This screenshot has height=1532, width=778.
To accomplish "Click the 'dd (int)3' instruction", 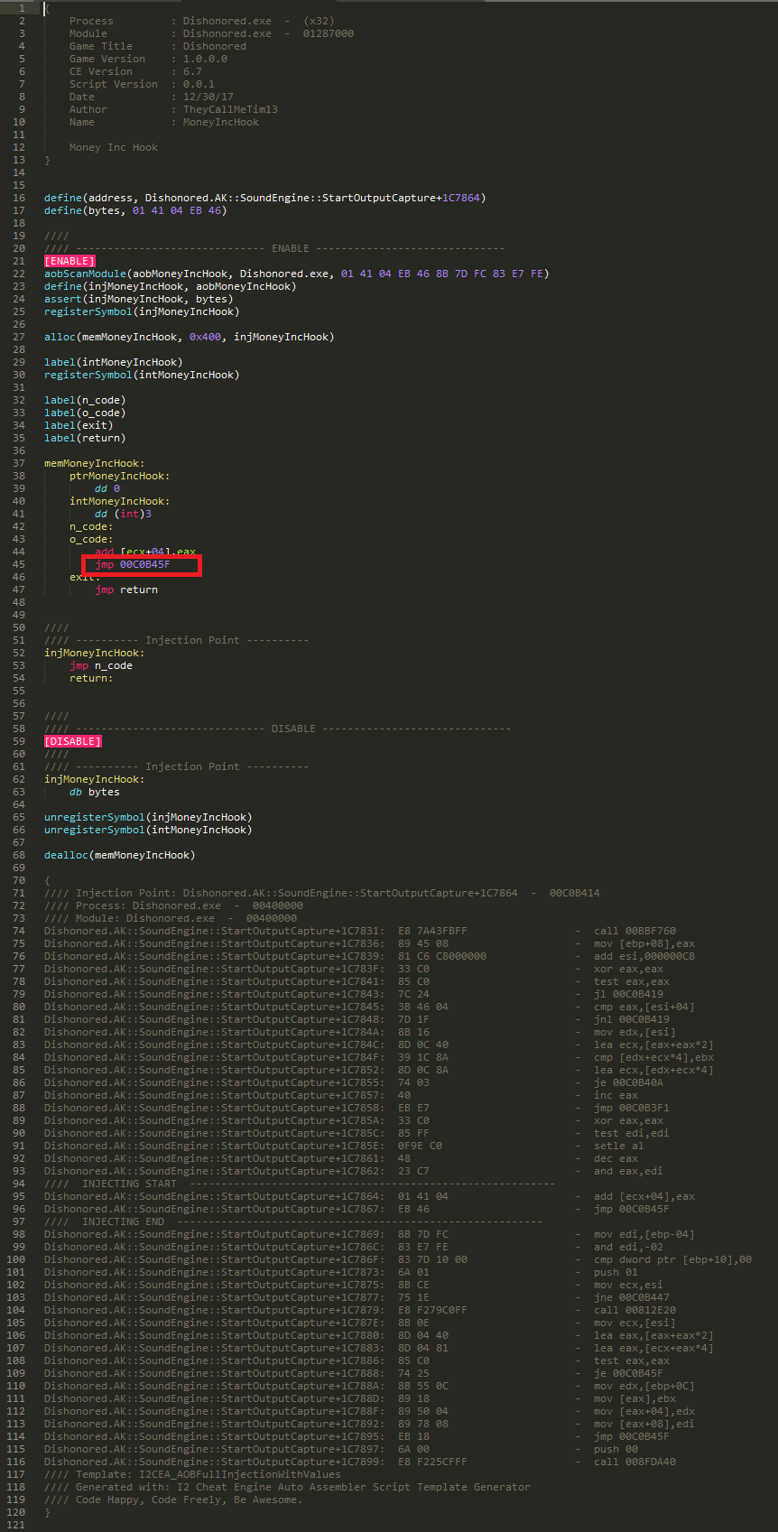I will (123, 514).
